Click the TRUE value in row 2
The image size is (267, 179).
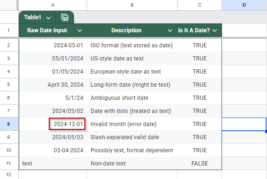point(200,45)
